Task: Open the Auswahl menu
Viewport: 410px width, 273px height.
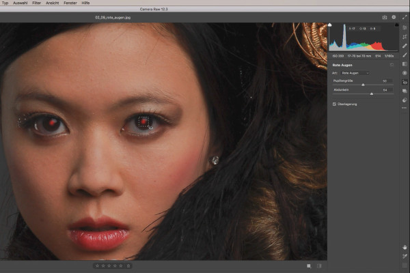Action: 20,3
